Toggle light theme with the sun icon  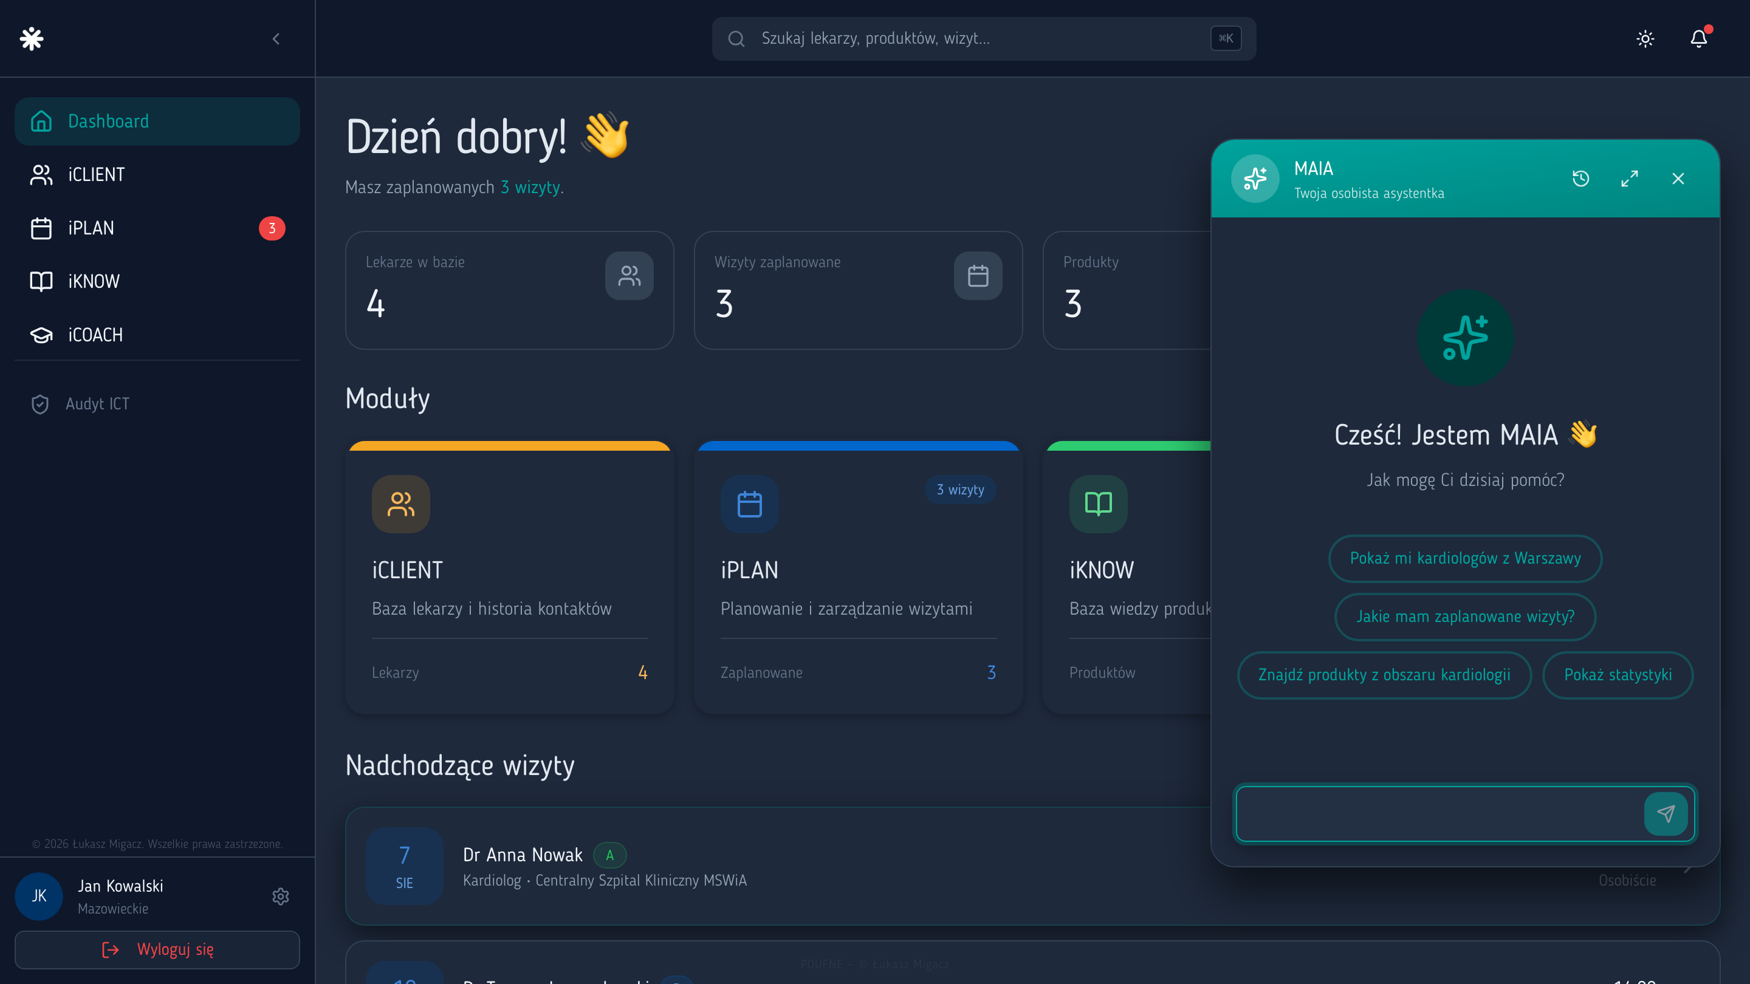(1645, 39)
